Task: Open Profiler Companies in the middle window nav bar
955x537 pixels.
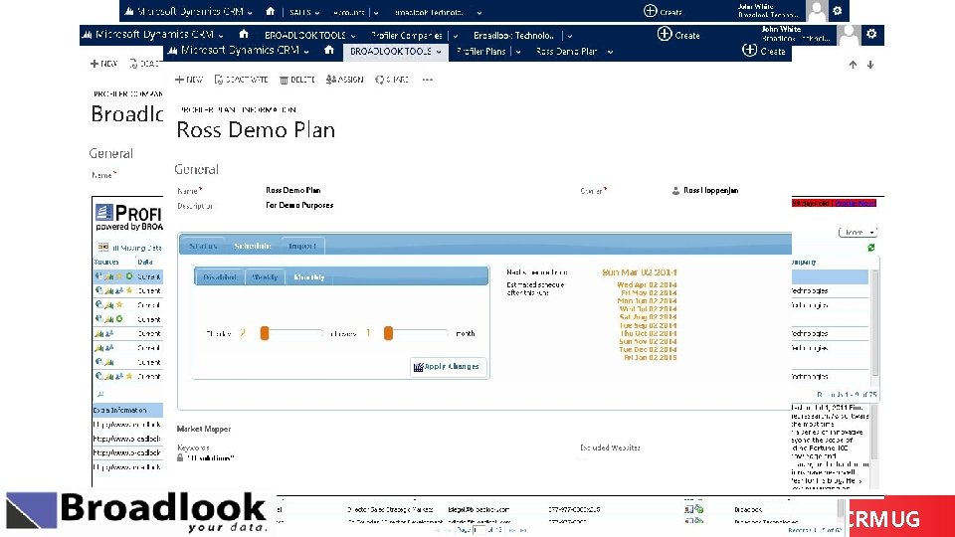Action: point(406,36)
